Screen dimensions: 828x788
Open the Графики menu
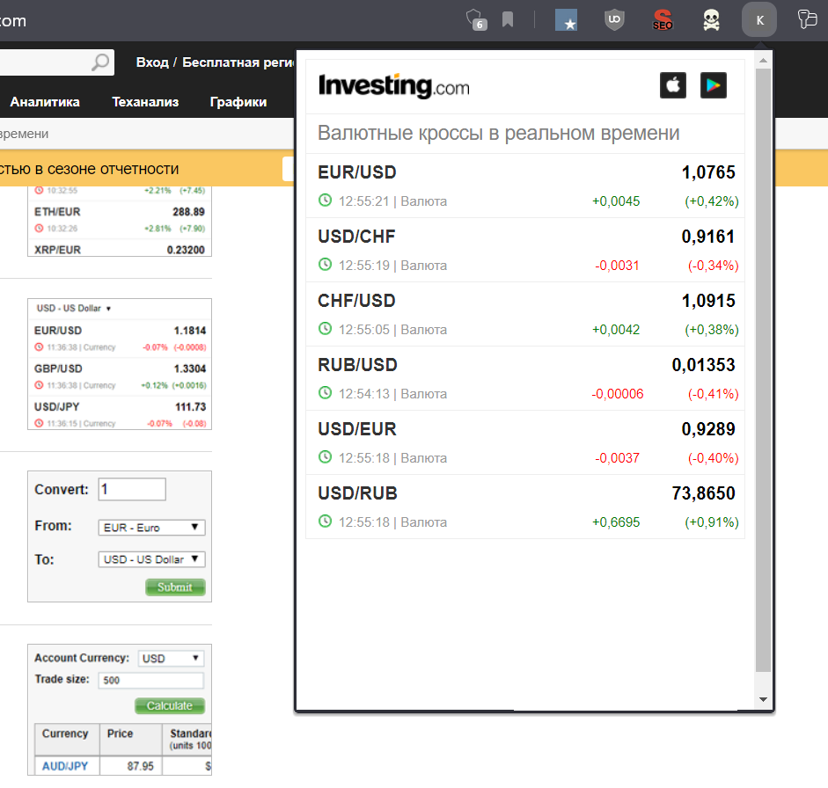238,102
